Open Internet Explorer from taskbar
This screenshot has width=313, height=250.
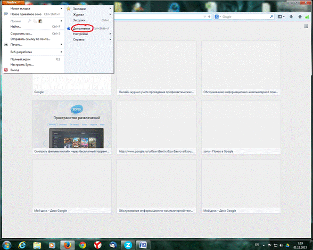pyautogui.click(x=22, y=245)
